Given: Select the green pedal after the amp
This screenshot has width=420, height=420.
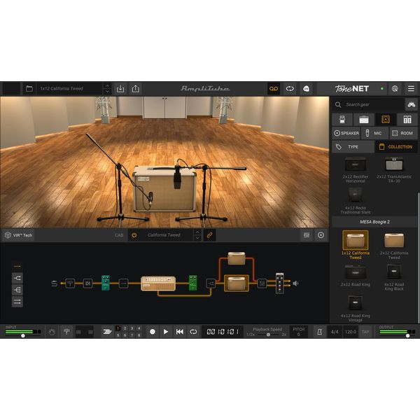Looking at the screenshot, I should click(193, 283).
